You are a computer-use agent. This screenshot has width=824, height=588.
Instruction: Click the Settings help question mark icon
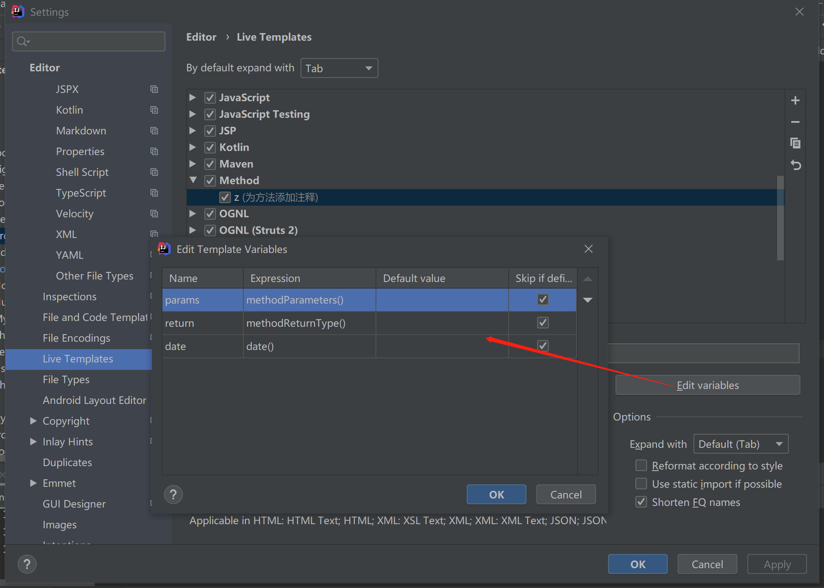click(x=27, y=564)
